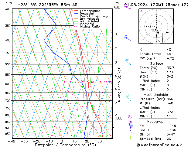Click the Pressure (mb) value 800

tap(170, 99)
